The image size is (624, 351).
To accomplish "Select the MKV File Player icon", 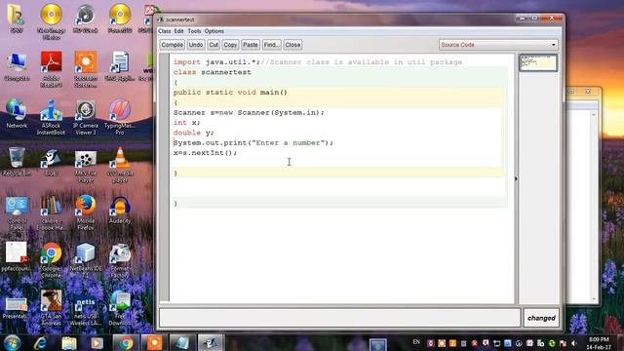I will tap(86, 166).
